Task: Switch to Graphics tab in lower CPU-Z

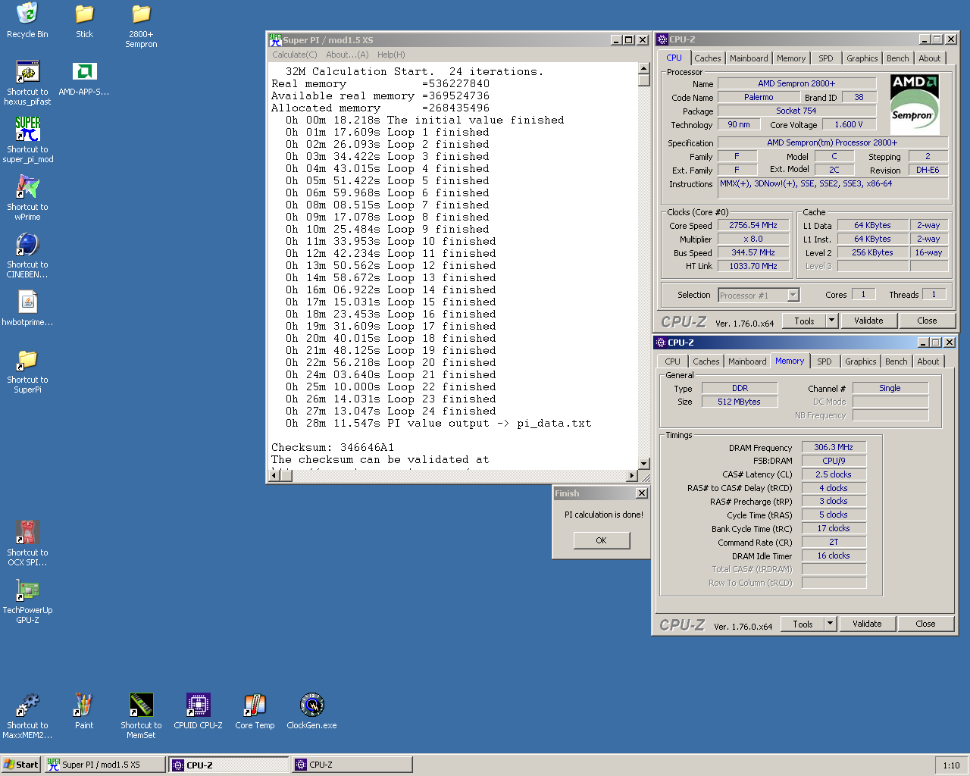Action: tap(861, 361)
